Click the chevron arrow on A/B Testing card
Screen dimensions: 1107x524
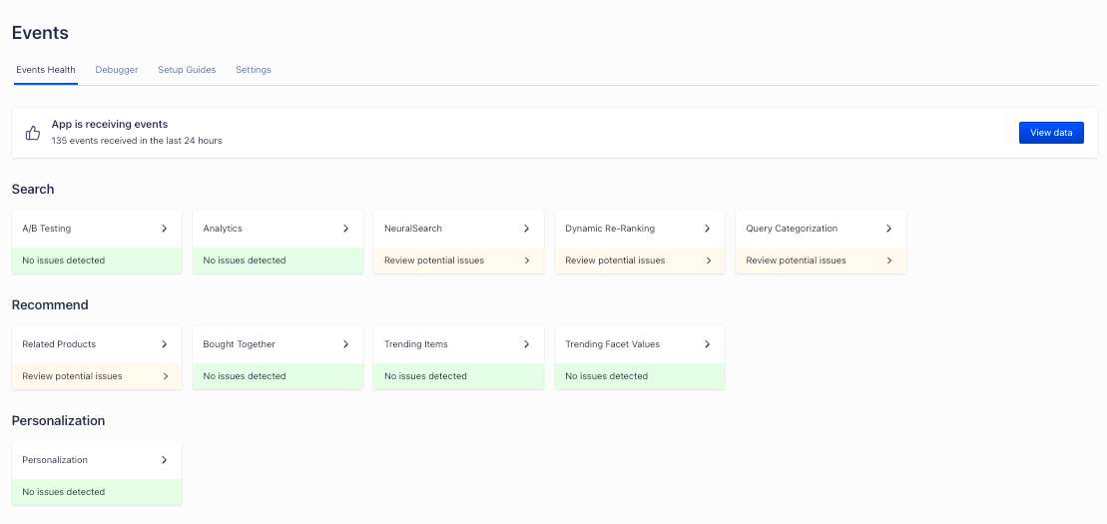[165, 229]
